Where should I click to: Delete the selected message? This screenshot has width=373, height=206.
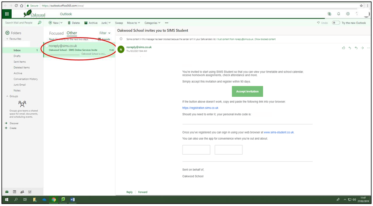click(x=74, y=23)
